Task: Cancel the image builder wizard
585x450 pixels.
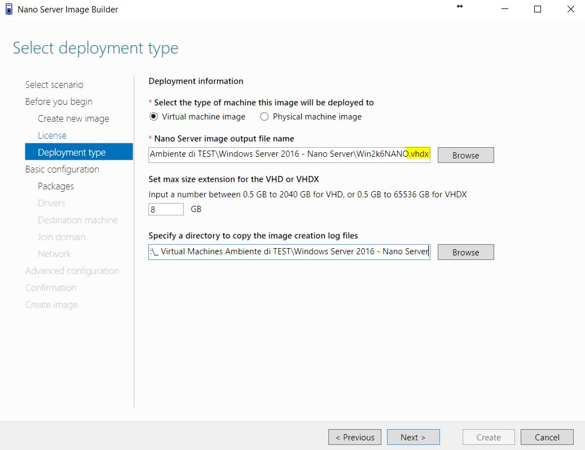Action: click(x=547, y=437)
